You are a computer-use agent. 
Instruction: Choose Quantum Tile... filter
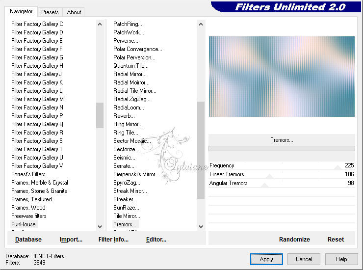click(131, 66)
